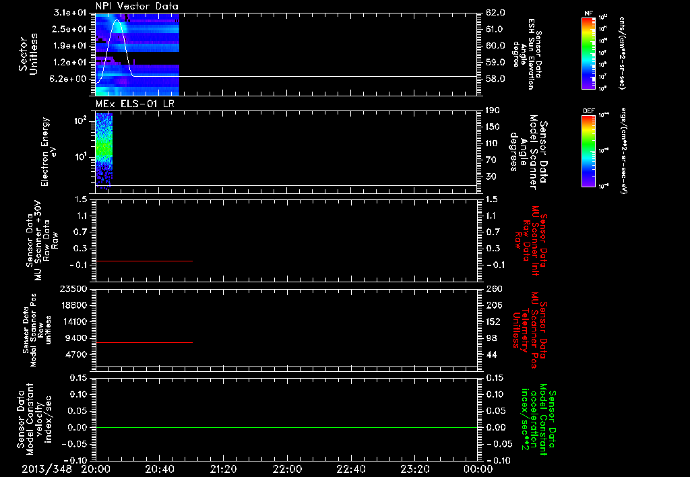The width and height of the screenshot is (690, 477).
Task: Click the NF color bar scale
Action: (589, 53)
